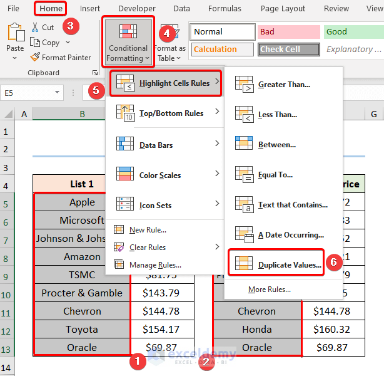Viewport: 384px width, 376px height.
Task: Expand Clear Rules submenu arrow
Action: pyautogui.click(x=217, y=247)
